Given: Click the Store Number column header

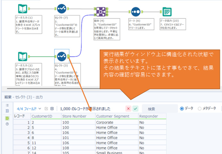Looking at the screenshot, I should [78, 116].
